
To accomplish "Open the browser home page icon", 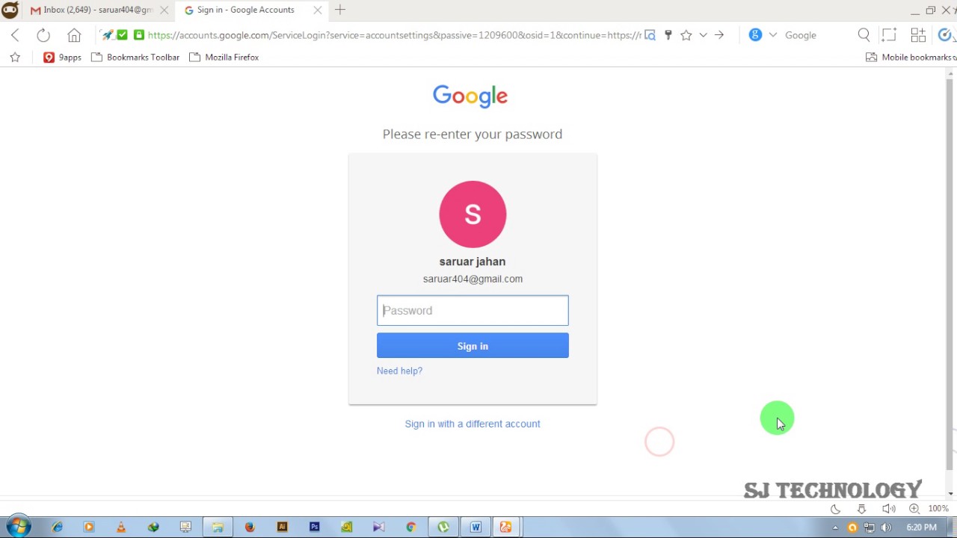I will pos(74,35).
